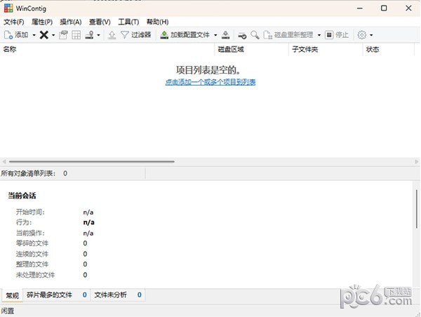Click the 过滤器 funnel filter button
The width and height of the screenshot is (421, 317).
click(x=136, y=35)
